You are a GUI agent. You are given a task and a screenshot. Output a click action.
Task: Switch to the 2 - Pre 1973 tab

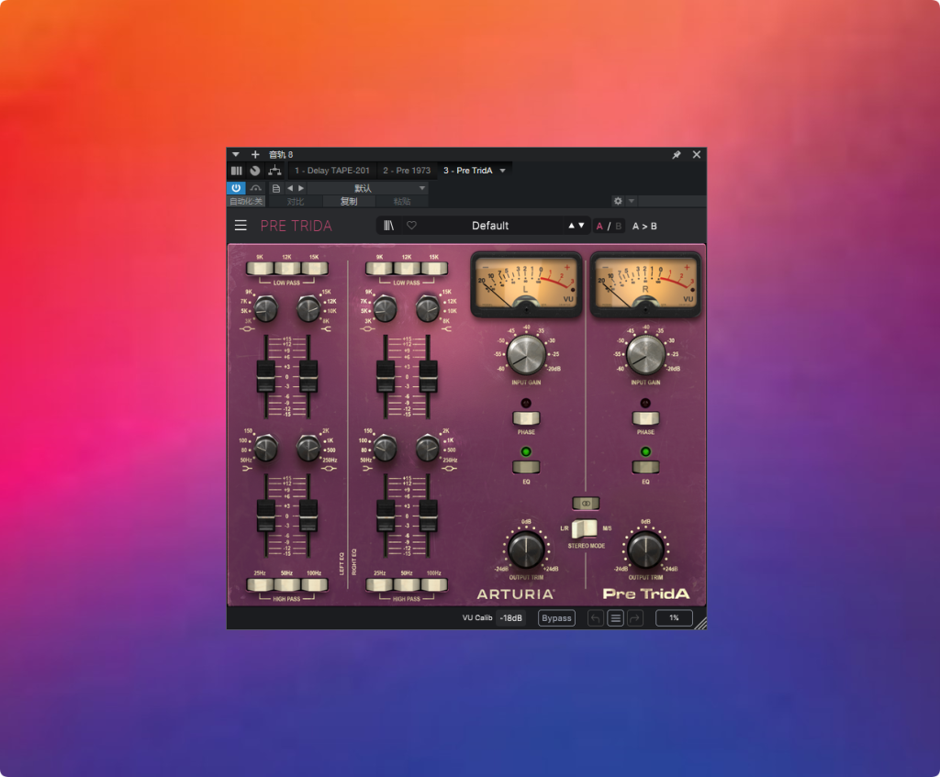[407, 171]
